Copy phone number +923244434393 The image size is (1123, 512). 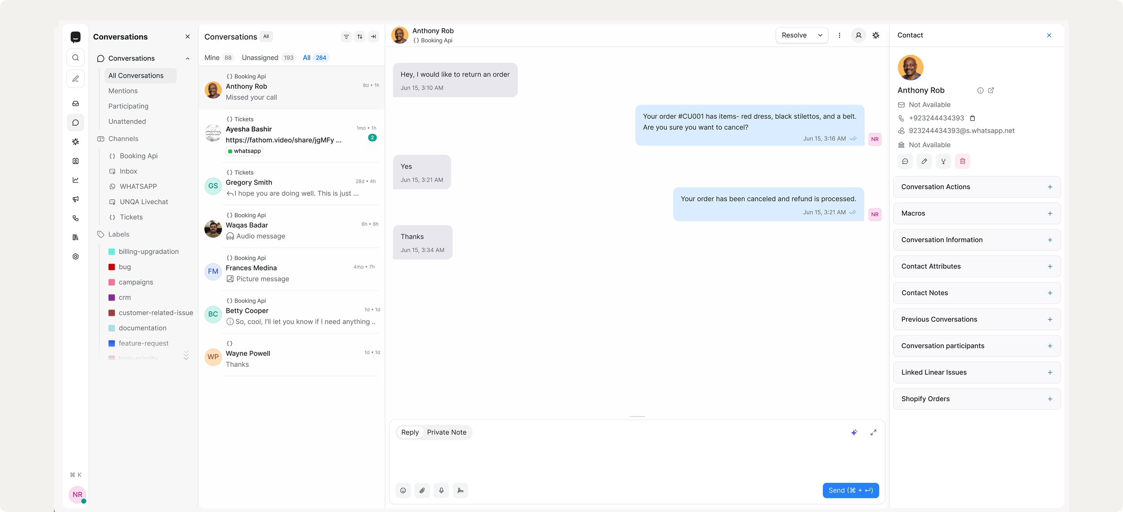(x=972, y=118)
